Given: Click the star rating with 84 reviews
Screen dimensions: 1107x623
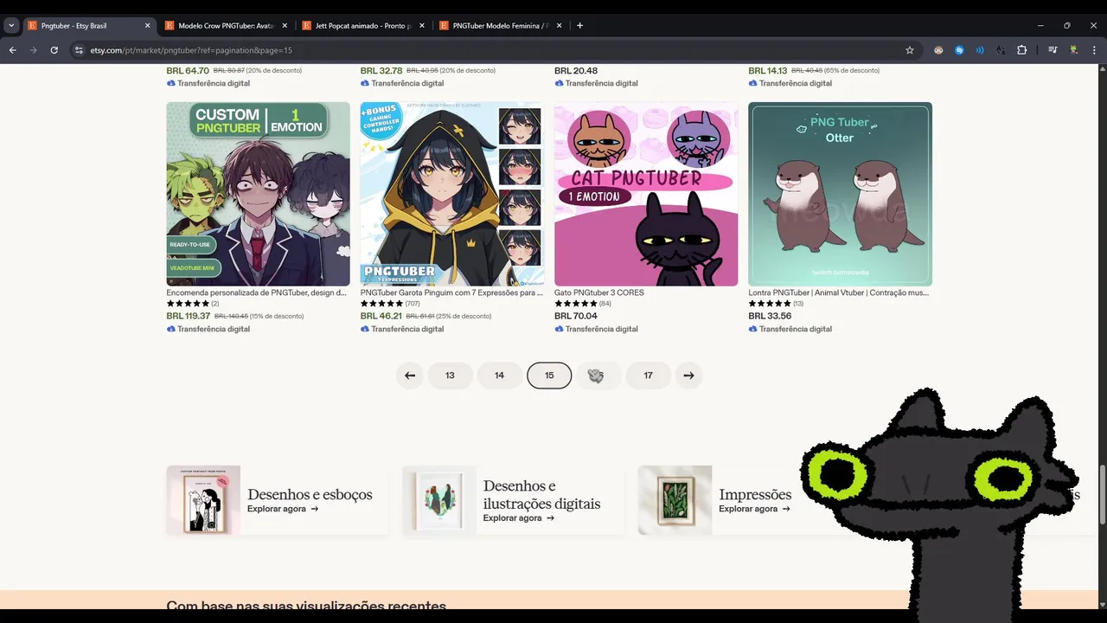Looking at the screenshot, I should pyautogui.click(x=583, y=304).
